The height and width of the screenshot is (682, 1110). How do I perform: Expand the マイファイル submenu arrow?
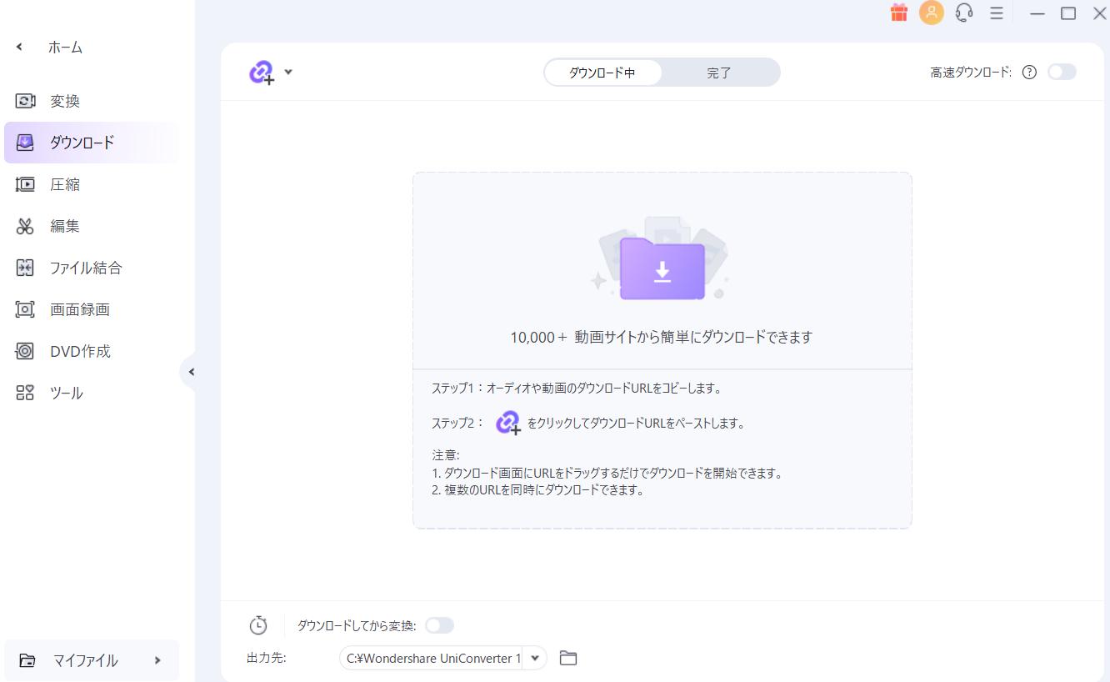point(157,660)
